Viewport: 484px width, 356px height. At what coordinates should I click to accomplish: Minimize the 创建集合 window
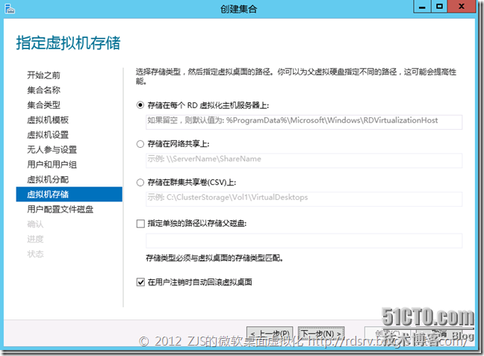tap(422, 7)
